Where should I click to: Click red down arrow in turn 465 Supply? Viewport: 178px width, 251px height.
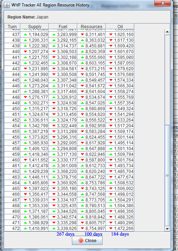point(25,189)
